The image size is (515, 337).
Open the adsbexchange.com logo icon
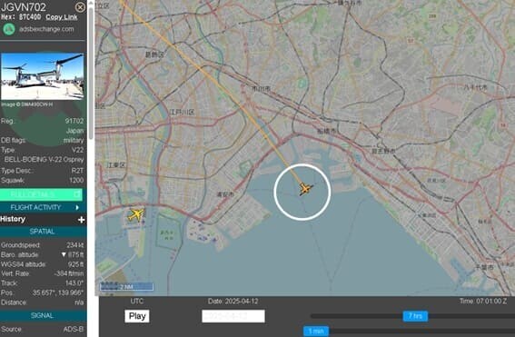(x=9, y=29)
